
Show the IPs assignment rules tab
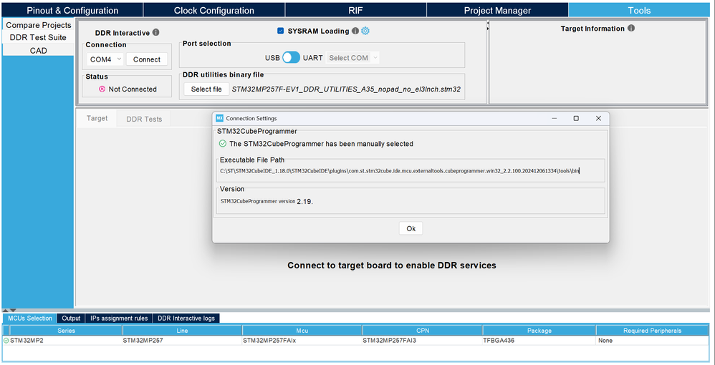[119, 318]
